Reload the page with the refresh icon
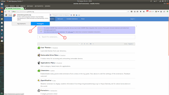Viewport: 169px width, 95px height. [128, 12]
